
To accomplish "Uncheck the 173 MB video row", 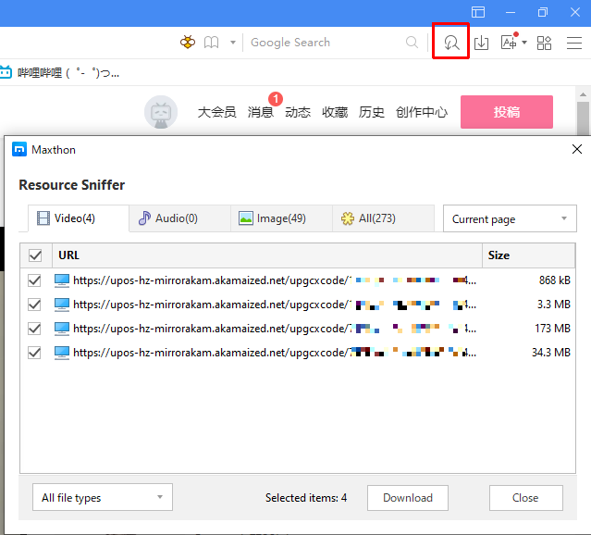I will pyautogui.click(x=34, y=329).
